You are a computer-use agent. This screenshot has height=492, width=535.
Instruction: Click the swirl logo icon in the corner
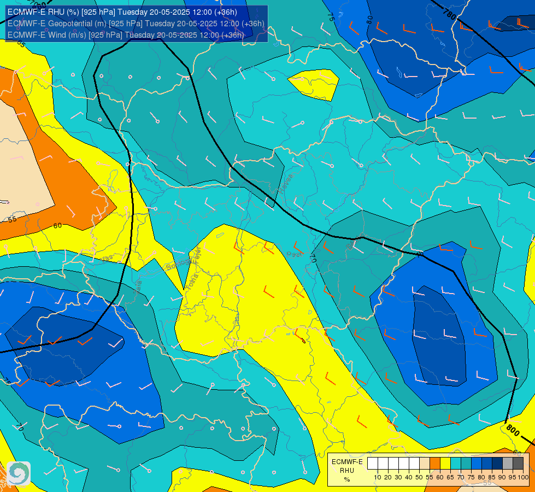(x=19, y=473)
